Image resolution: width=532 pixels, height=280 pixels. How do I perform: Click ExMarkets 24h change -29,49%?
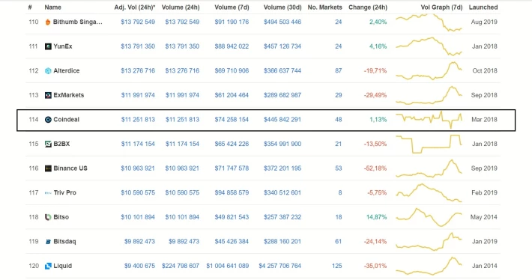tap(375, 95)
